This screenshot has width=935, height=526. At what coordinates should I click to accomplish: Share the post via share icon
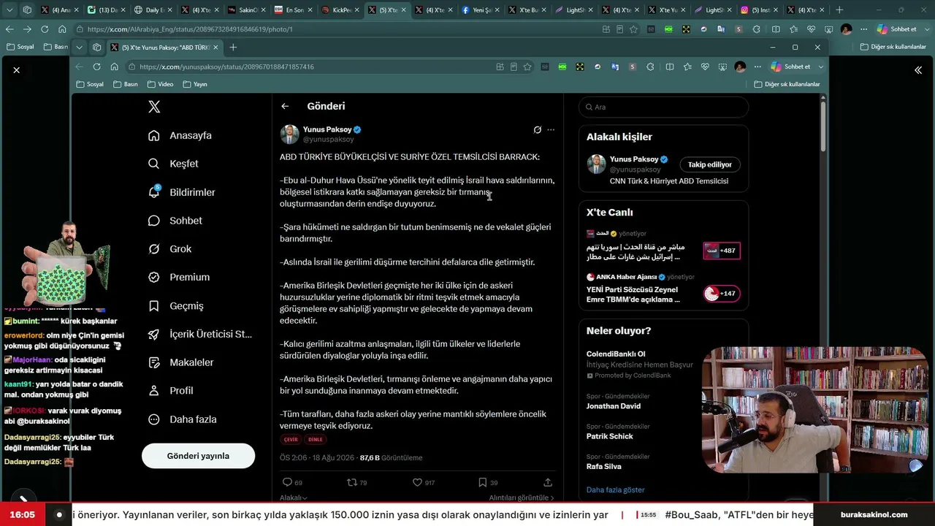[x=548, y=482]
